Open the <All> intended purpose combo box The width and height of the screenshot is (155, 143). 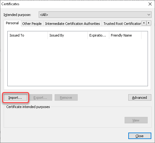pos(95,15)
